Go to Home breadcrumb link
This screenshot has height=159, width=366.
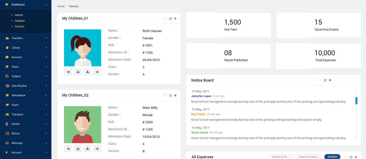[61, 6]
